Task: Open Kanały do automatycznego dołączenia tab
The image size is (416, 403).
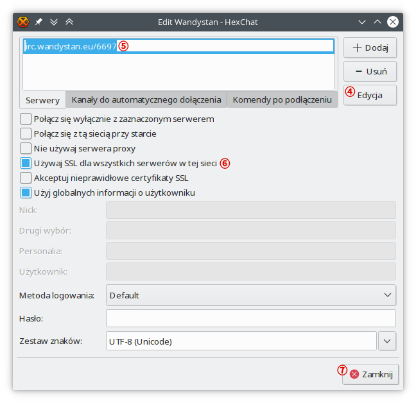Action: (x=146, y=99)
